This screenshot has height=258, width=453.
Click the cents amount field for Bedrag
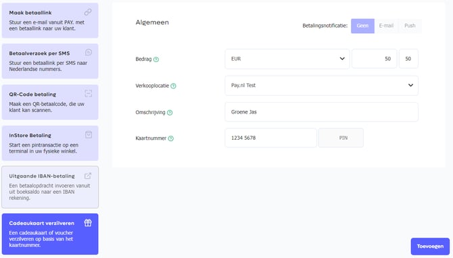[x=408, y=59]
